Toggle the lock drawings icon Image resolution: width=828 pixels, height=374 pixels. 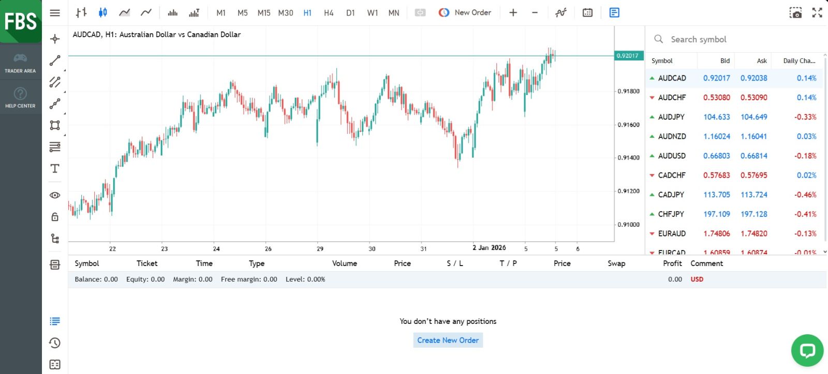(55, 217)
